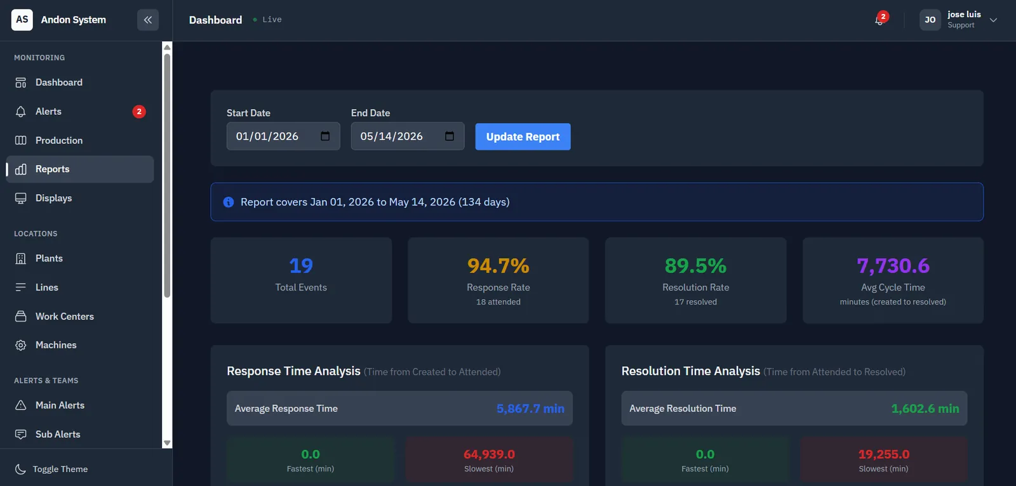This screenshot has width=1016, height=486.
Task: Click the 7,730.6 Avg Cycle Time value
Action: [x=893, y=265]
